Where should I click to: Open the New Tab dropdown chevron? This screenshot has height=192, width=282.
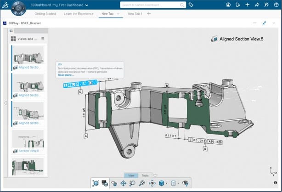[118, 13]
